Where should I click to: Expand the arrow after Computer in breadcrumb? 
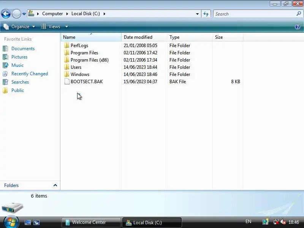[67, 14]
